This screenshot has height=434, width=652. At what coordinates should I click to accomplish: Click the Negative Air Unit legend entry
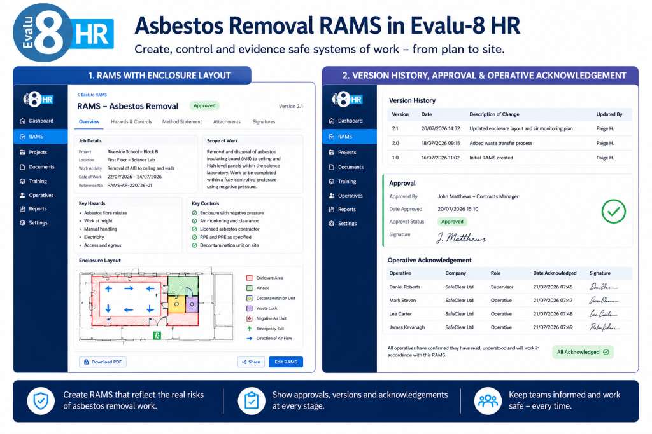pyautogui.click(x=266, y=318)
